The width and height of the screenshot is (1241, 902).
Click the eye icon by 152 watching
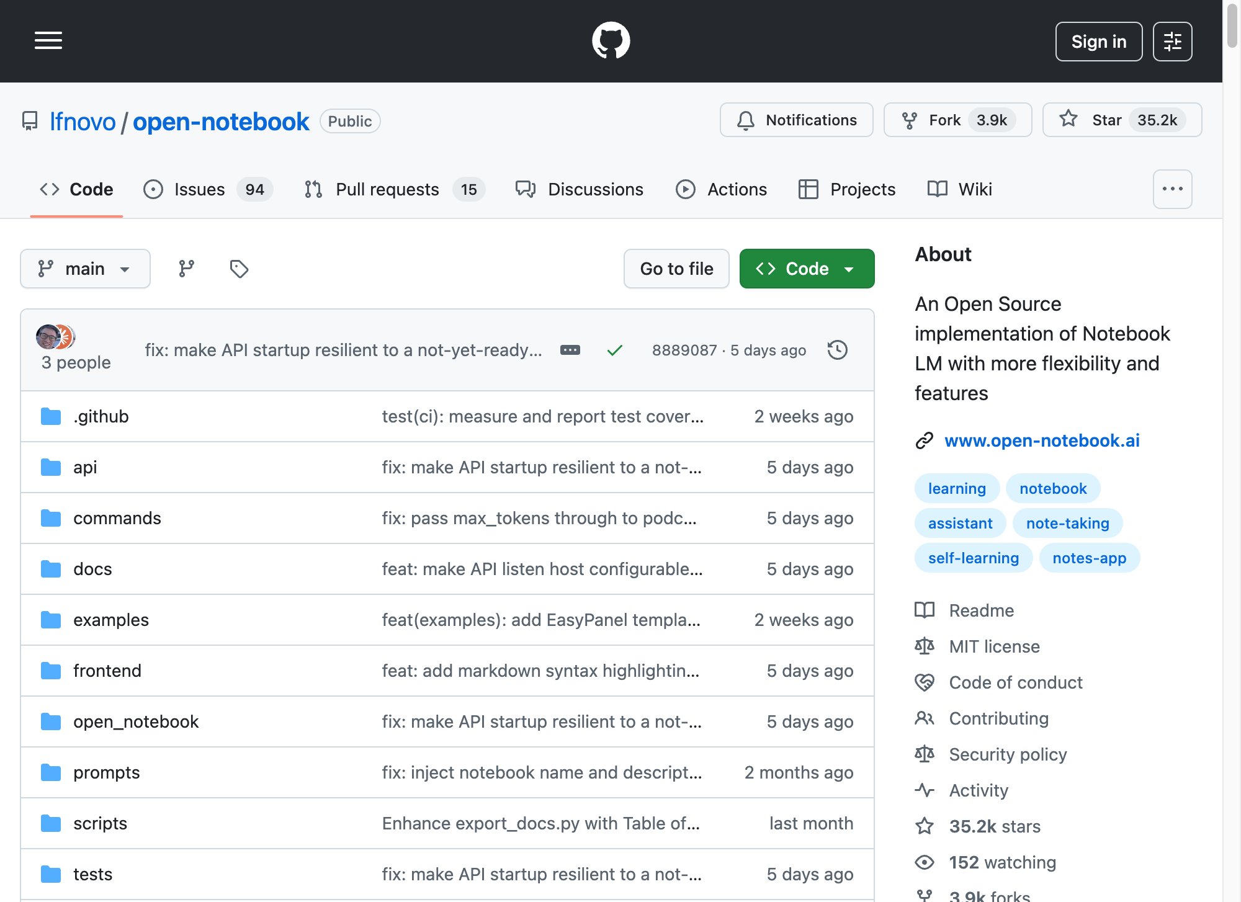925,862
